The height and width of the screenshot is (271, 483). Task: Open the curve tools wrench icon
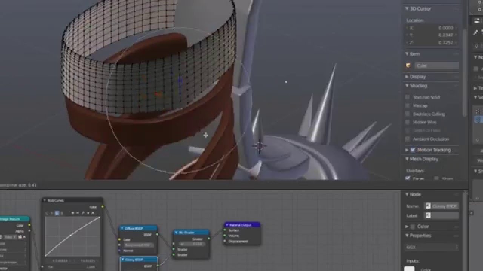click(x=83, y=213)
